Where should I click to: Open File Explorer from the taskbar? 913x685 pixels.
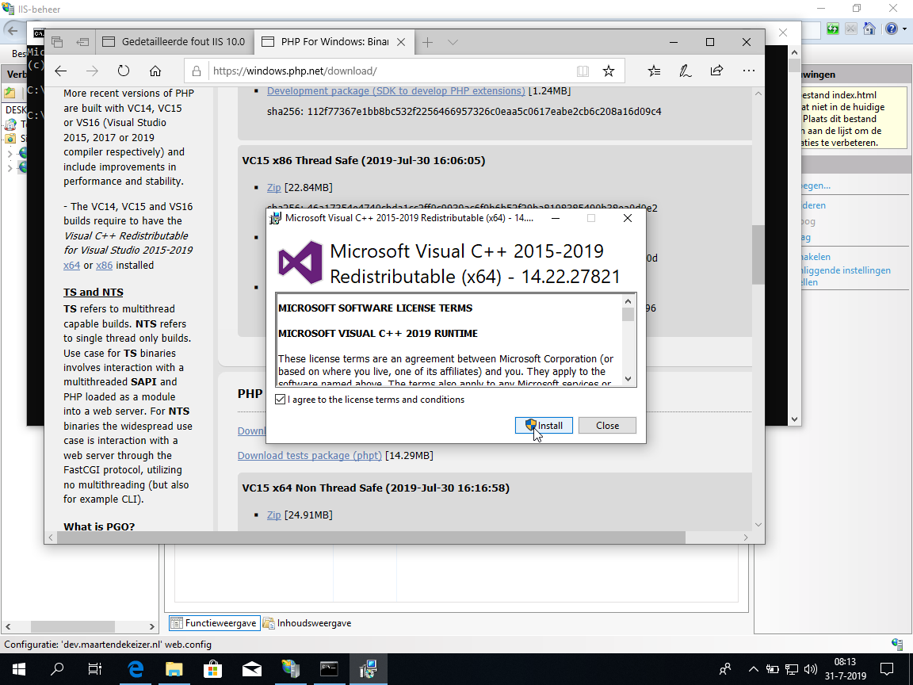pyautogui.click(x=174, y=669)
